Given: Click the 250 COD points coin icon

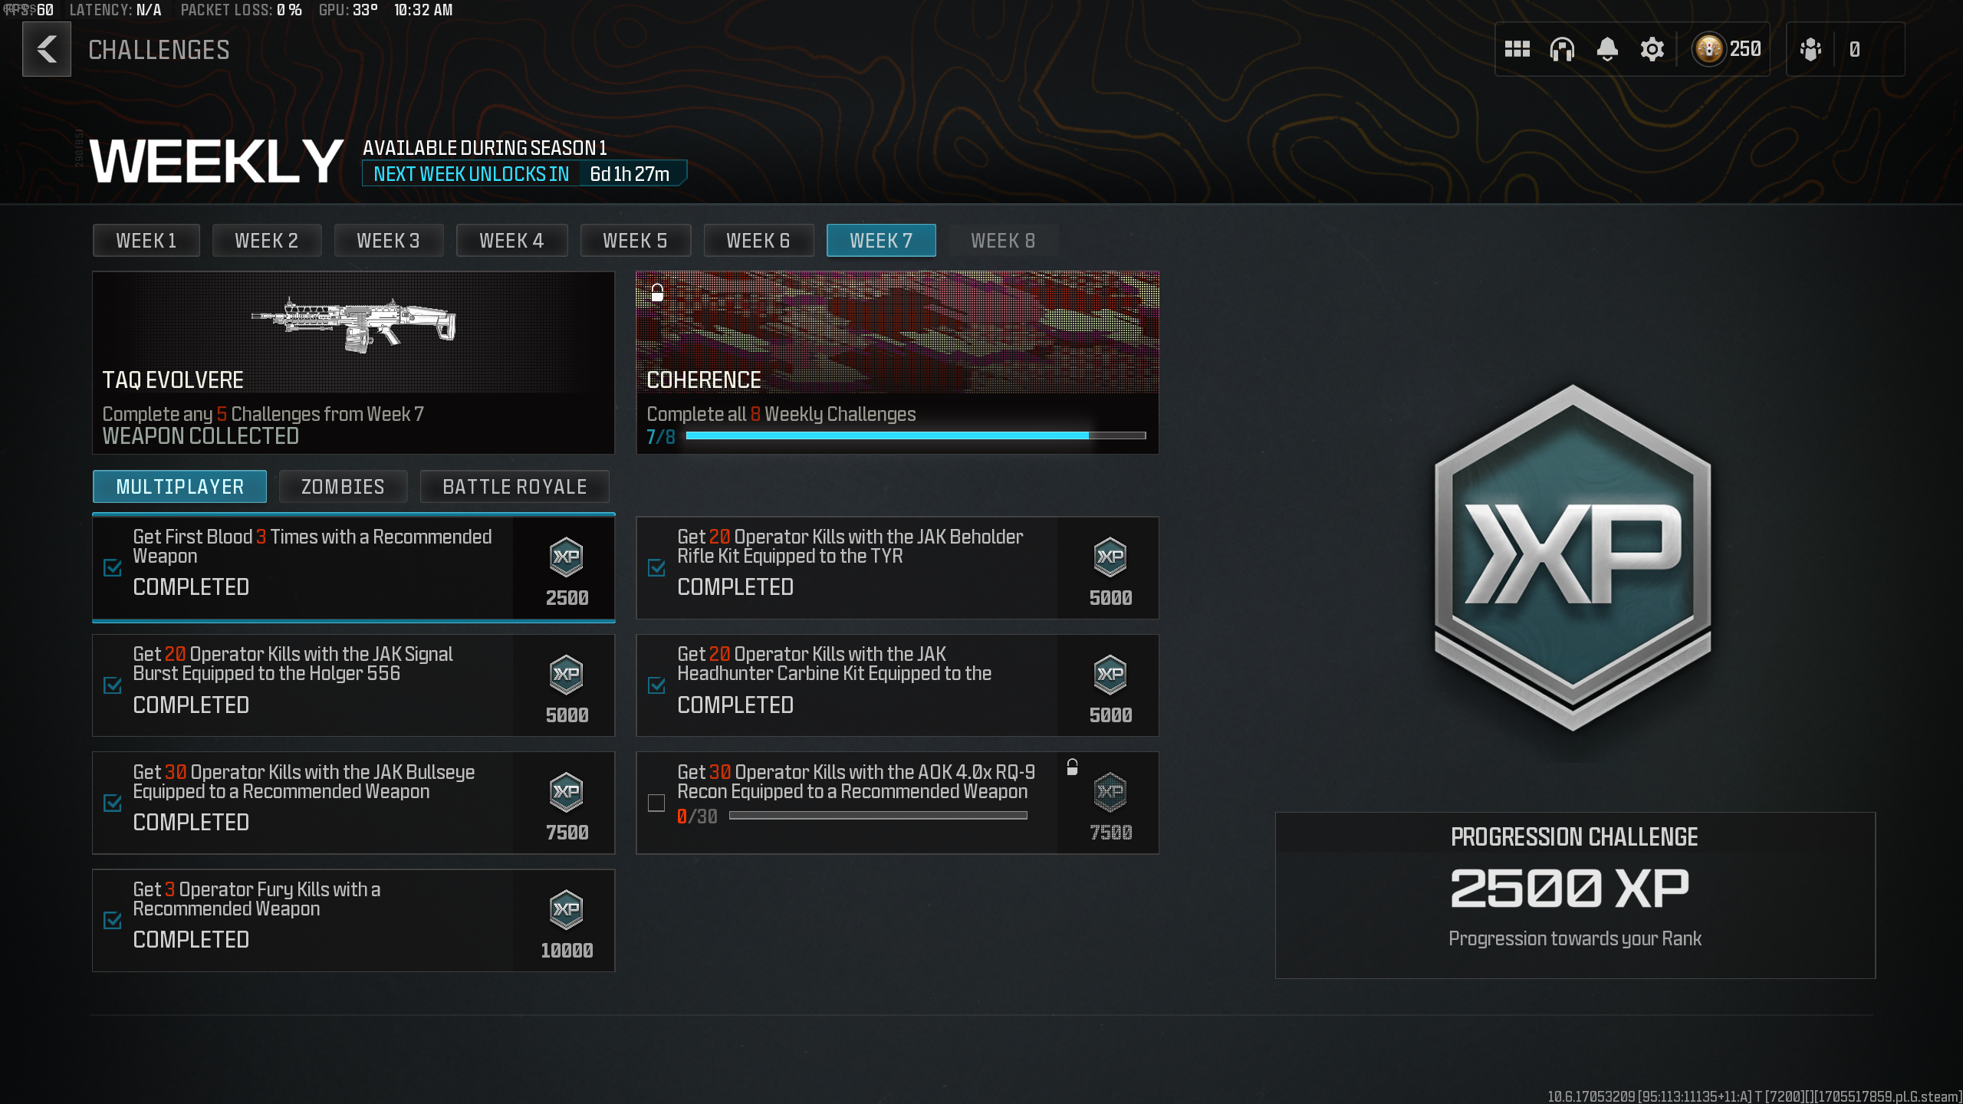Looking at the screenshot, I should (x=1709, y=50).
